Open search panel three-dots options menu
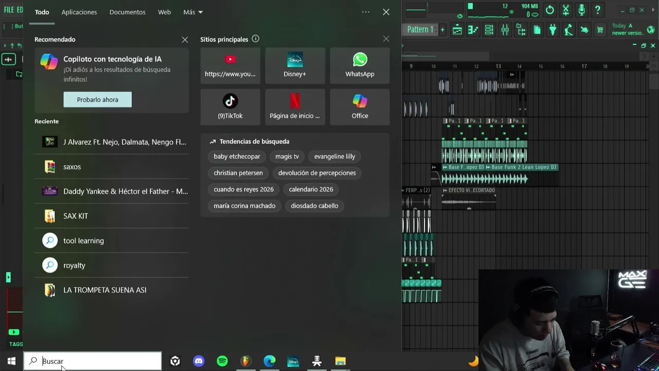This screenshot has width=659, height=371. (x=366, y=12)
